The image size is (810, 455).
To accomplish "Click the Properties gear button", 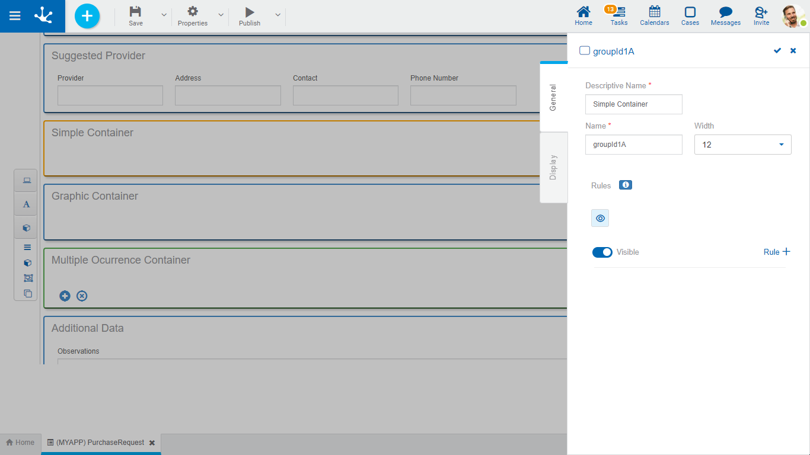I will pos(193,12).
